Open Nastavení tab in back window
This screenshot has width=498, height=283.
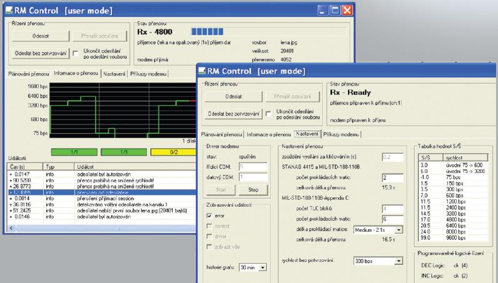pyautogui.click(x=114, y=74)
